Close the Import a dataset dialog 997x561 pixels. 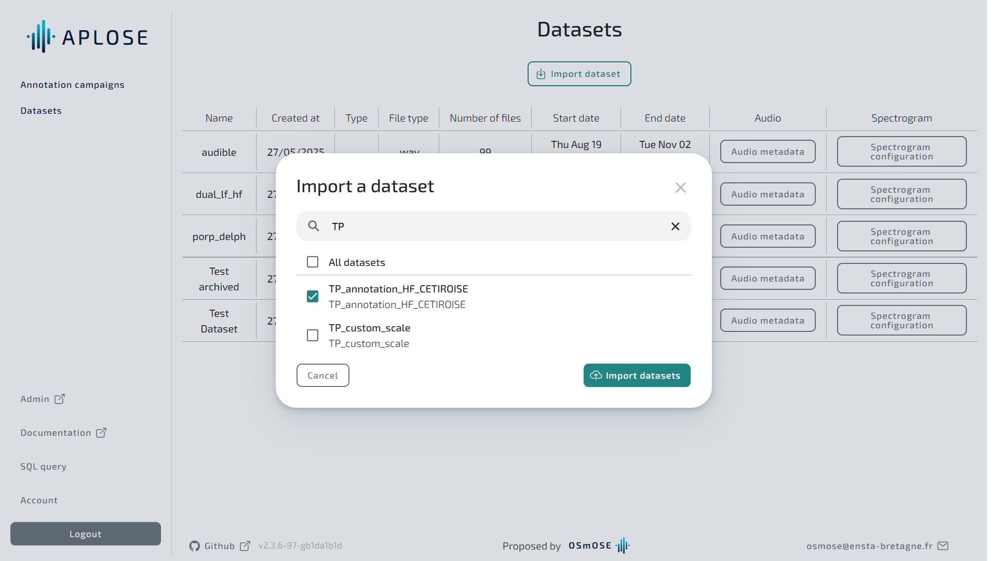coord(680,188)
